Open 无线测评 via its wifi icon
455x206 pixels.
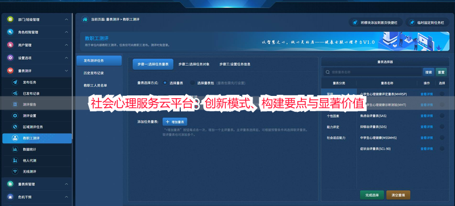pos(15,171)
